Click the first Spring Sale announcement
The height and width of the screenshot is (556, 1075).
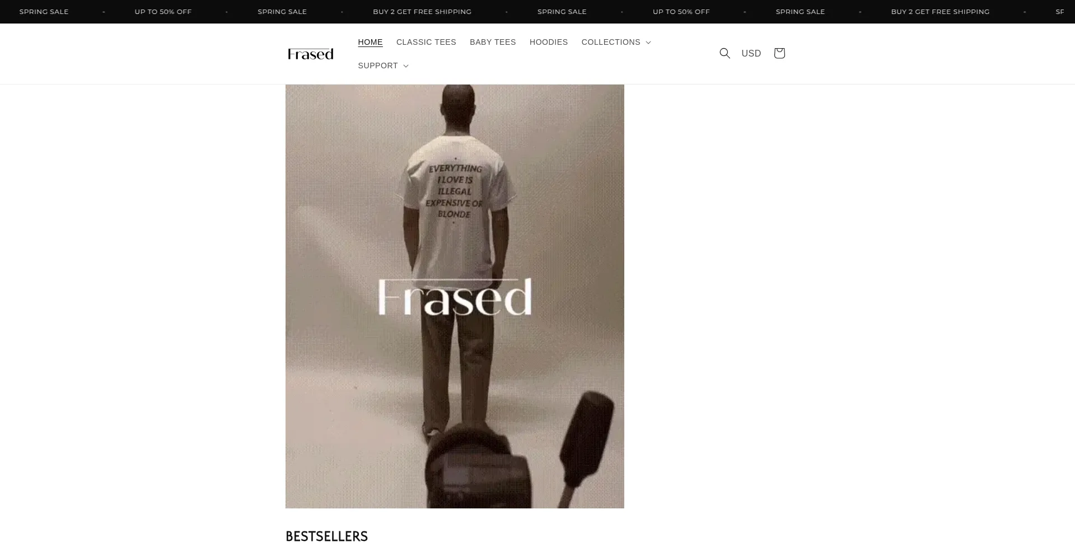coord(44,12)
